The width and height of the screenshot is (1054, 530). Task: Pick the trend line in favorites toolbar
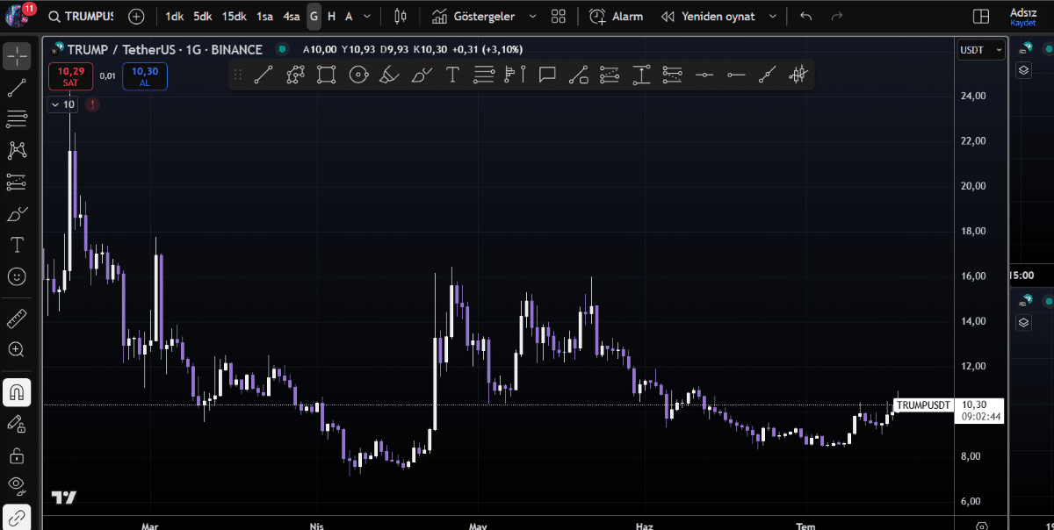(263, 75)
